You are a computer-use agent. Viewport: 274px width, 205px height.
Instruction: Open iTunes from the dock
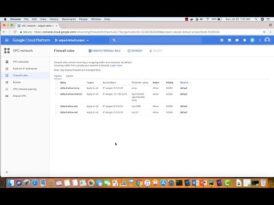(147, 183)
